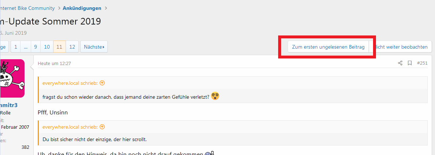Open the skull avatar image
Viewport: 435px width, 155px height.
12,79
